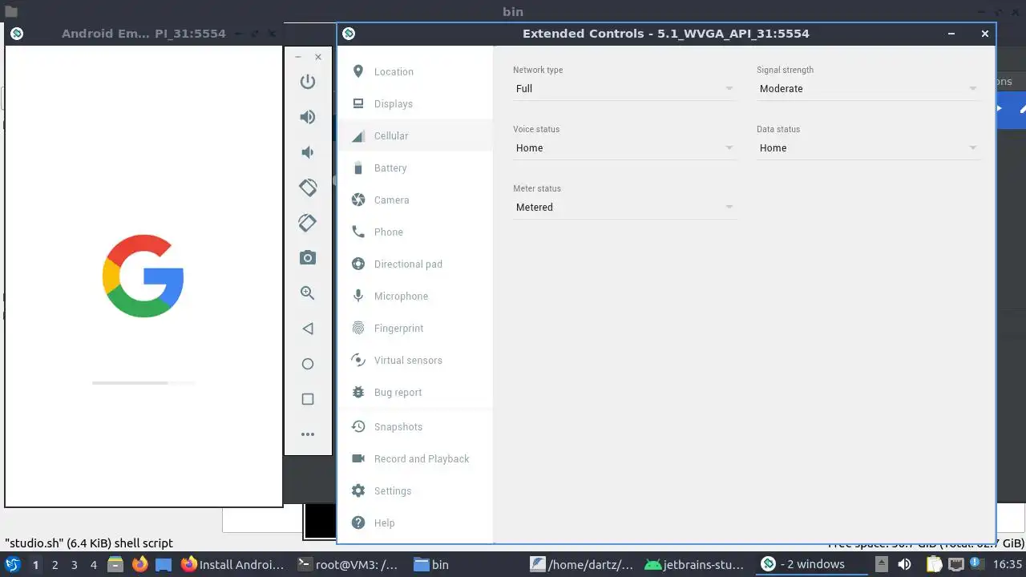The width and height of the screenshot is (1026, 577).
Task: Switch to workspace 3 in the taskbar
Action: pos(74,565)
